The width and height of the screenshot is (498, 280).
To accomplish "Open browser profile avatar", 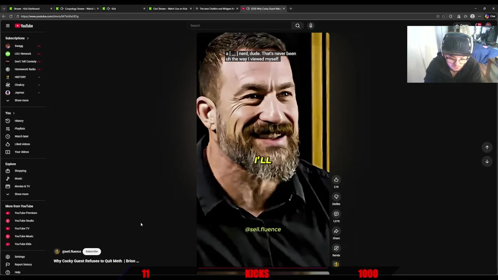I will [472, 16].
